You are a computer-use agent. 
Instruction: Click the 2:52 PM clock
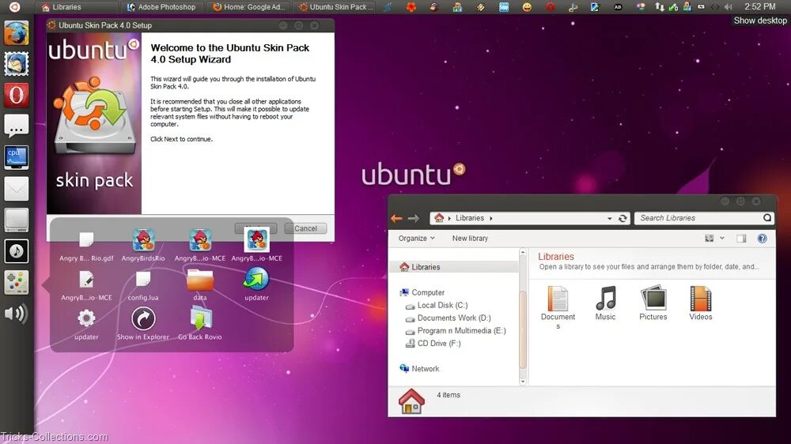tap(759, 7)
